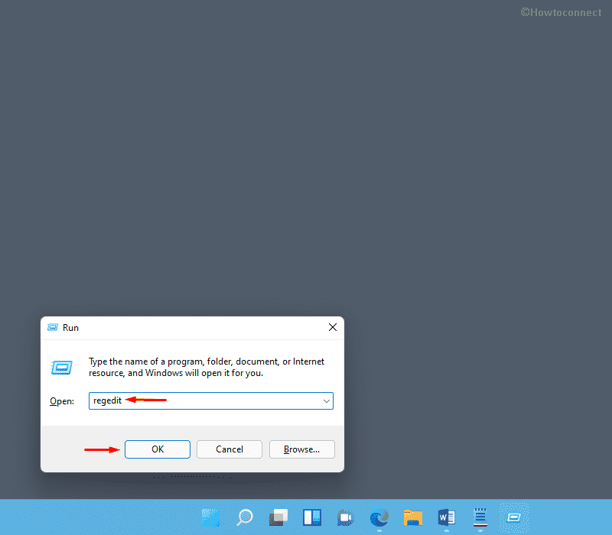Open the Widgets panel from taskbar
This screenshot has height=535, width=612.
tap(312, 517)
